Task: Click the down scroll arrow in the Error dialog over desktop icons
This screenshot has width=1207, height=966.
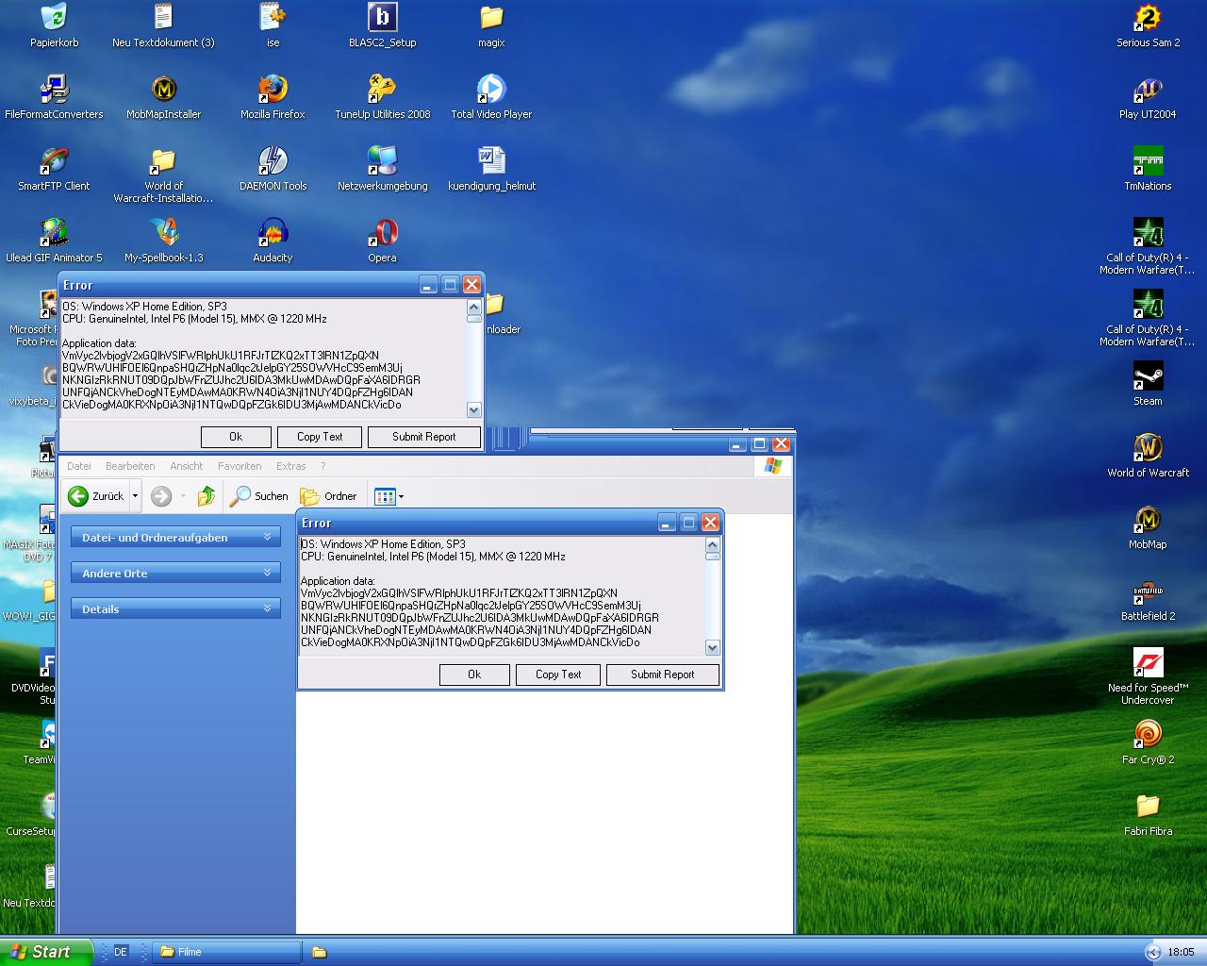Action: (x=474, y=410)
